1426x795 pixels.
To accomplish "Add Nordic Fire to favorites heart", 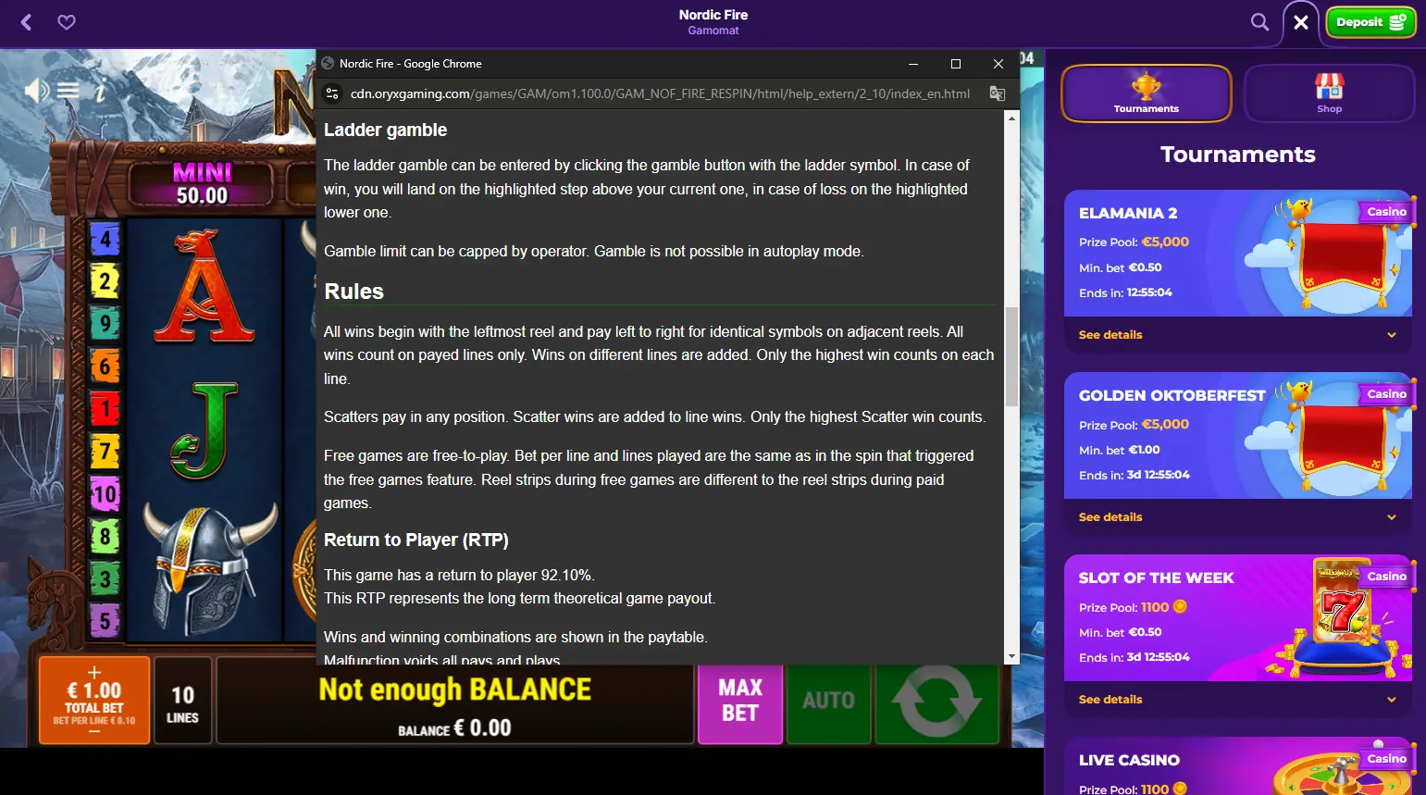I will [x=67, y=22].
